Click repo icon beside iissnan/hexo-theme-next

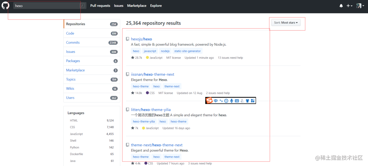pos(128,74)
